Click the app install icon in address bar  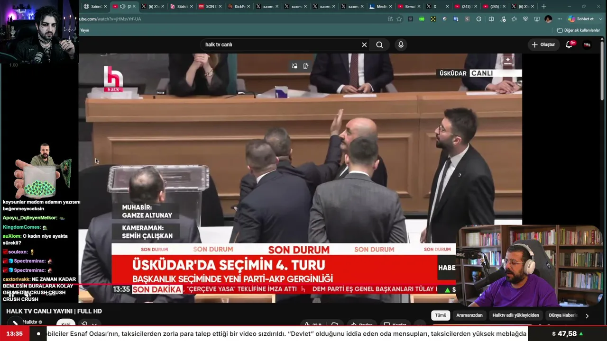(x=390, y=19)
